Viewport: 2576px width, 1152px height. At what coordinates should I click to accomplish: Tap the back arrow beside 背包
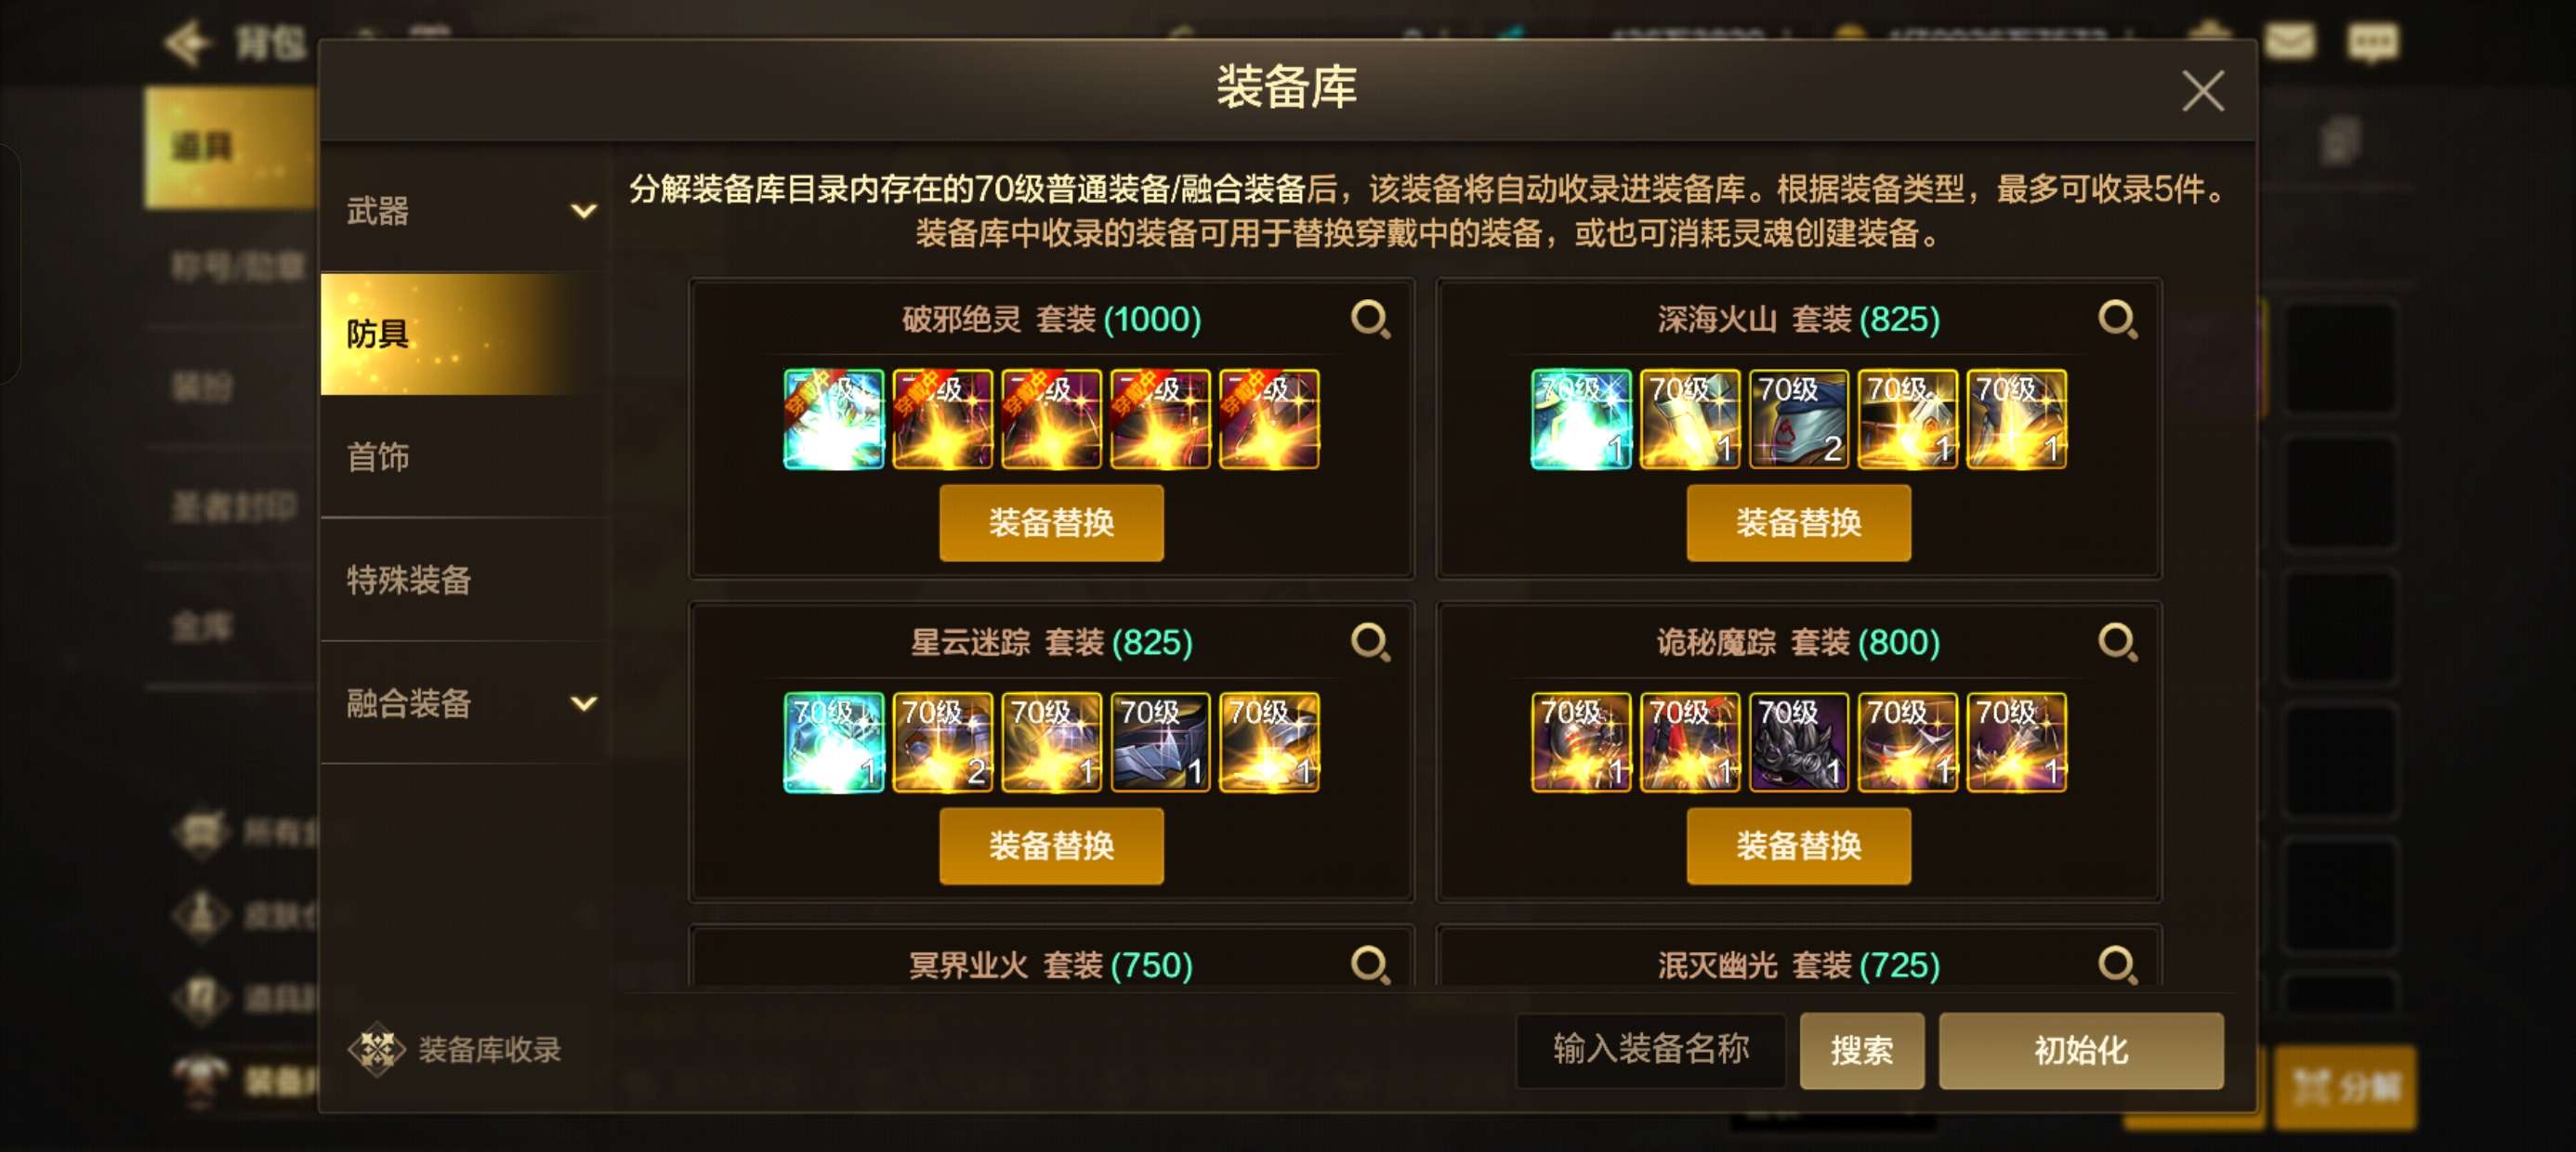(188, 42)
